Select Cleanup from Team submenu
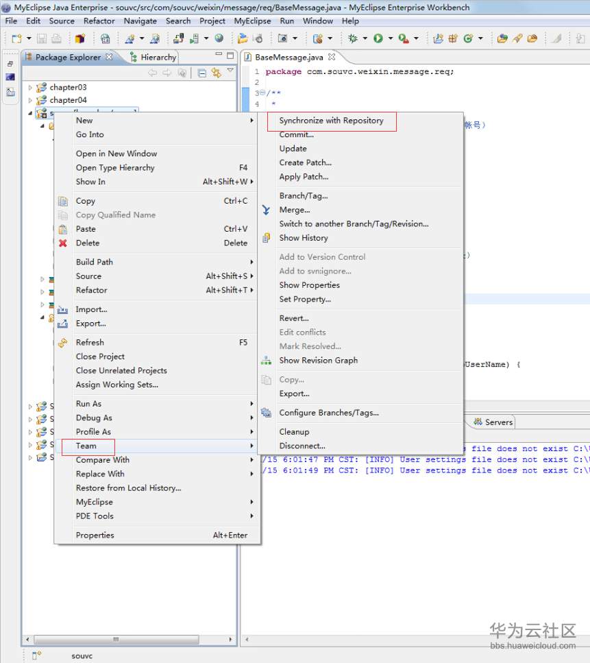The width and height of the screenshot is (590, 663). point(360,432)
